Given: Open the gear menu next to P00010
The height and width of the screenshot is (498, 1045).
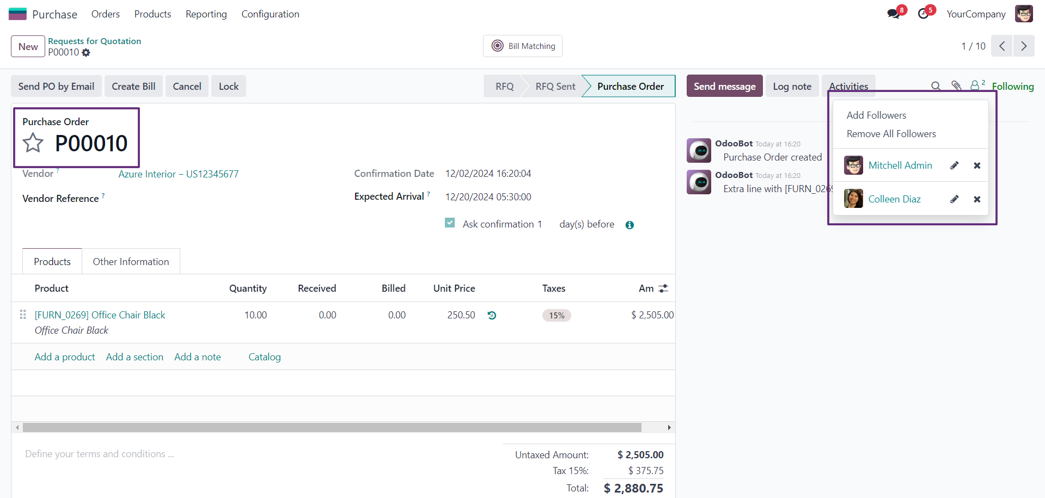Looking at the screenshot, I should (x=86, y=53).
